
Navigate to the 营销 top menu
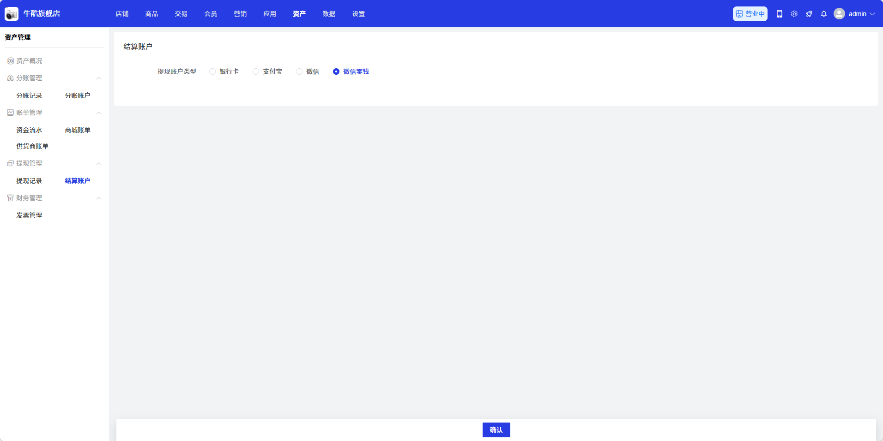coord(240,14)
